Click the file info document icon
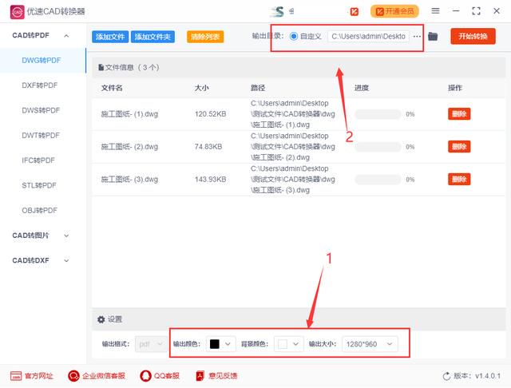The height and width of the screenshot is (388, 511). pos(101,67)
